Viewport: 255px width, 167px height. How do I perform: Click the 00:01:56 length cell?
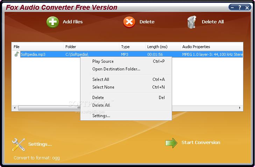tap(155, 54)
